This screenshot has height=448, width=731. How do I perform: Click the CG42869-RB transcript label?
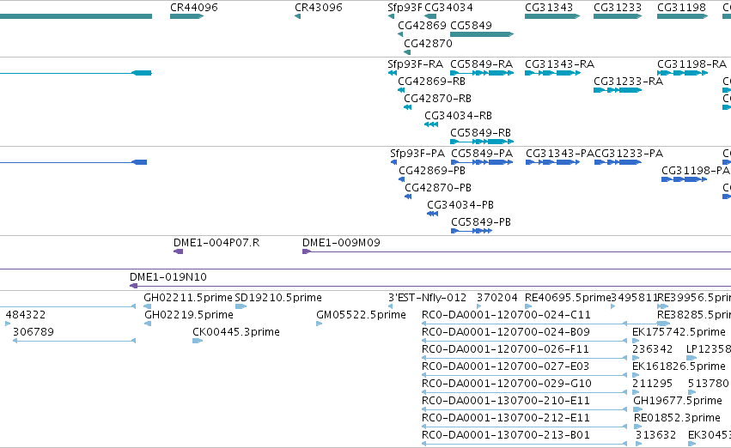[431, 81]
